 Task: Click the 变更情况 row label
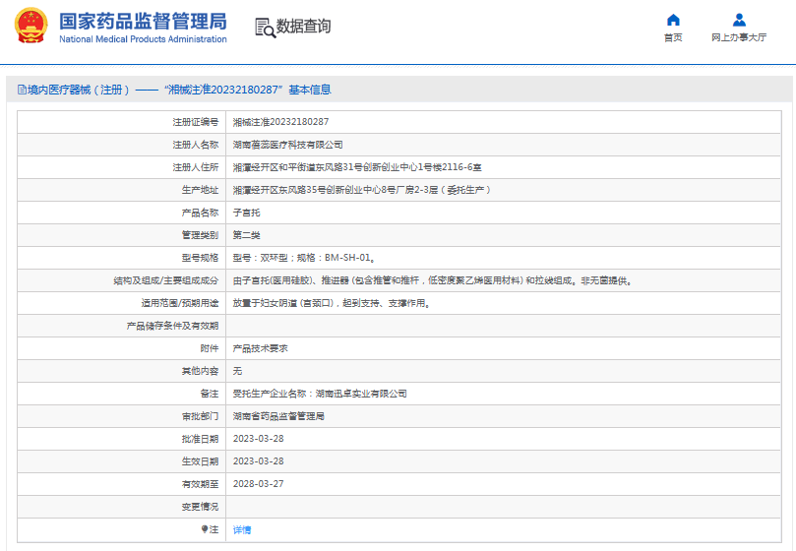200,507
